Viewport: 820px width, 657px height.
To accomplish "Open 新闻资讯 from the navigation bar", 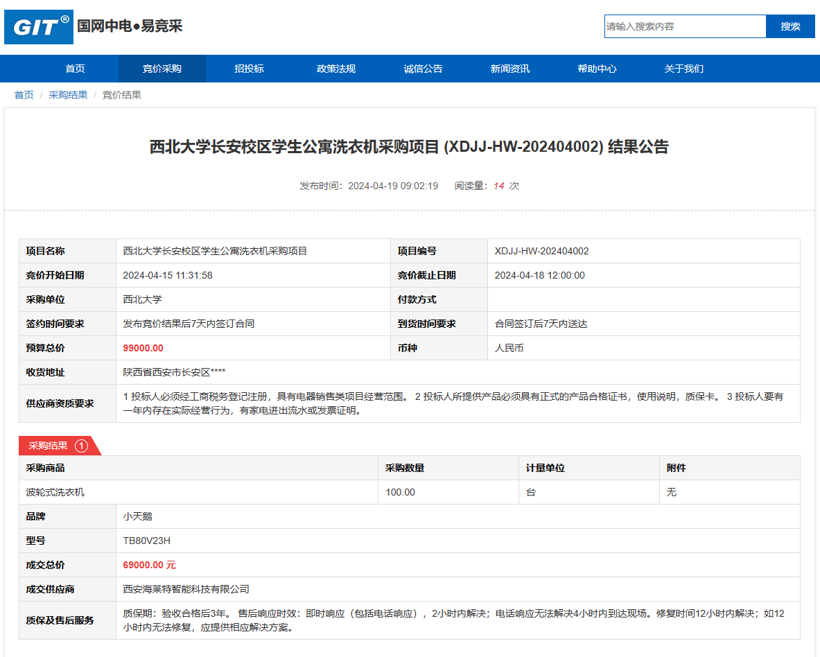I will point(510,69).
